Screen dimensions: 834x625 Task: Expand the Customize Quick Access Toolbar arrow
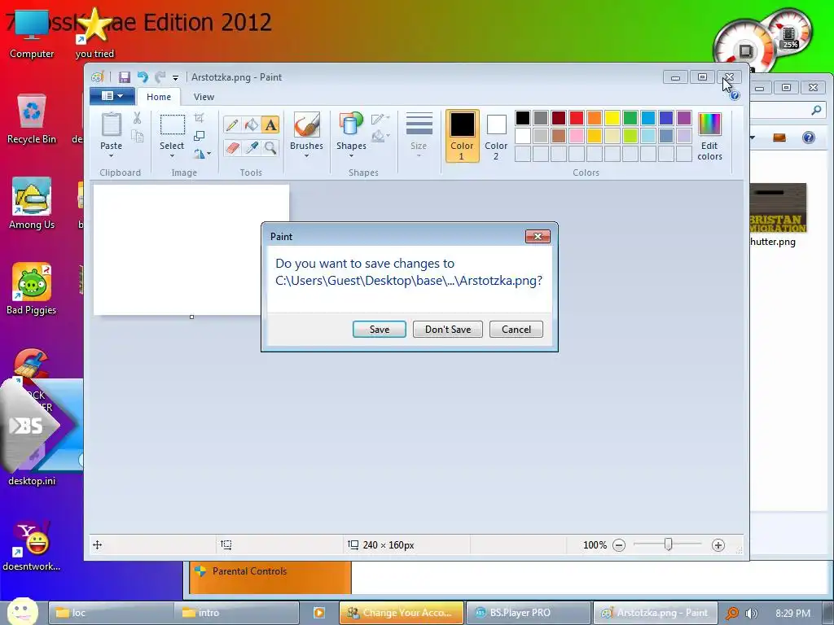pyautogui.click(x=175, y=78)
